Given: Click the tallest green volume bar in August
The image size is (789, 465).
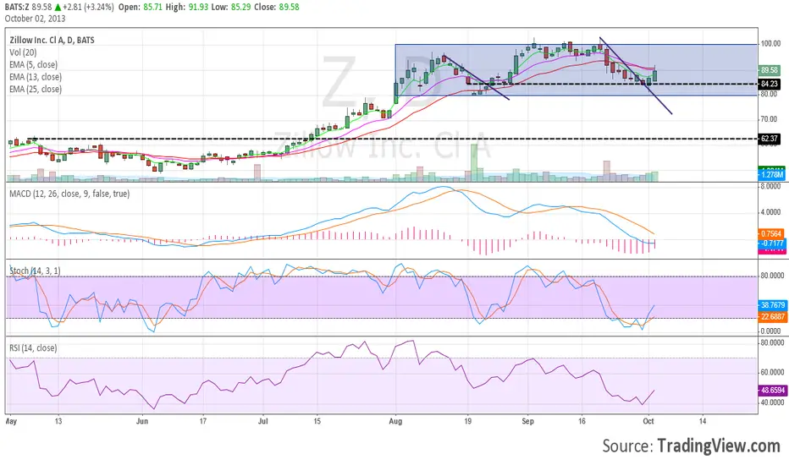Looking at the screenshot, I should pyautogui.click(x=474, y=162).
